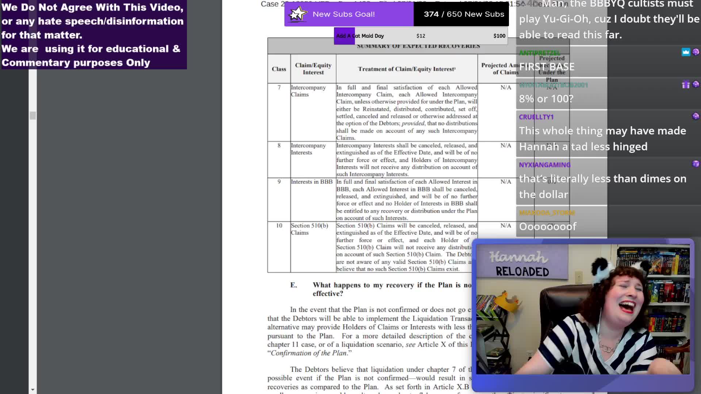
Task: Click the 'Hannah a tad less hinged' chat message
Action: pyautogui.click(x=583, y=147)
